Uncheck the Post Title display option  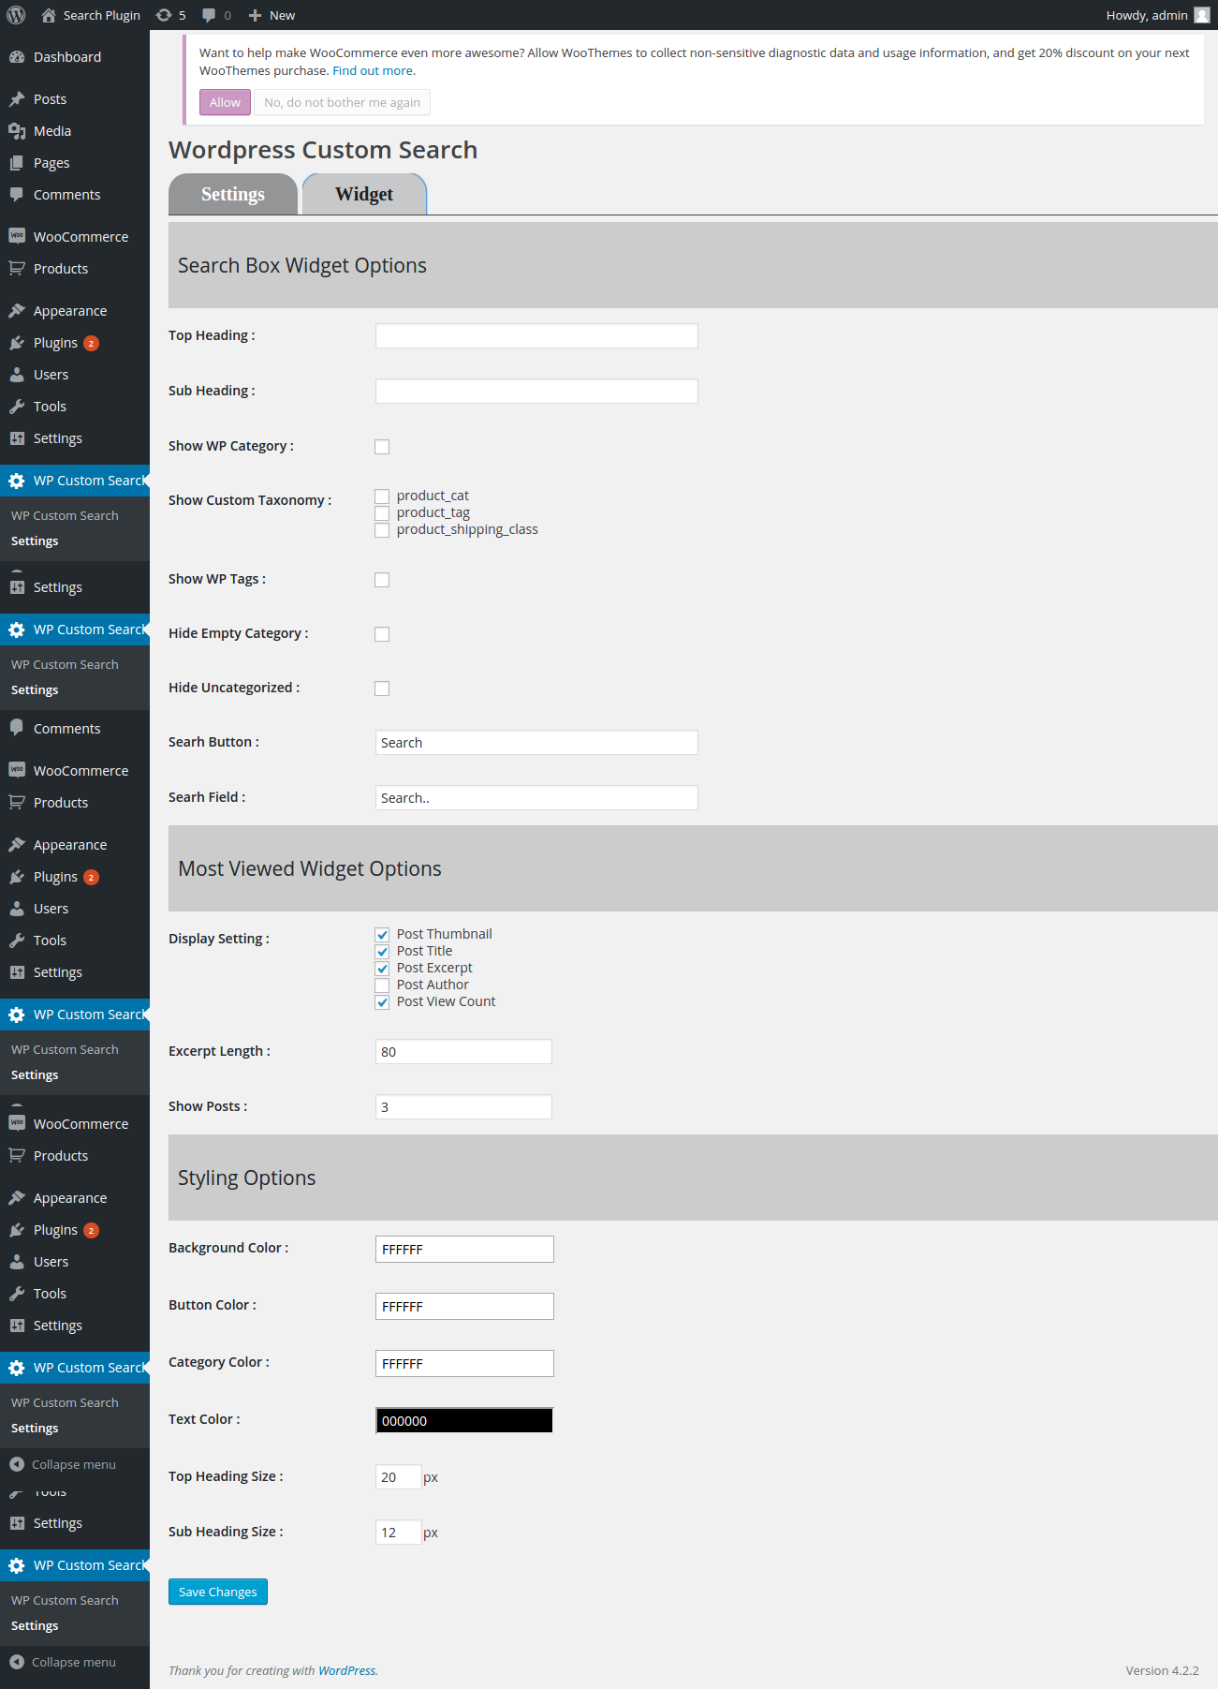click(382, 952)
